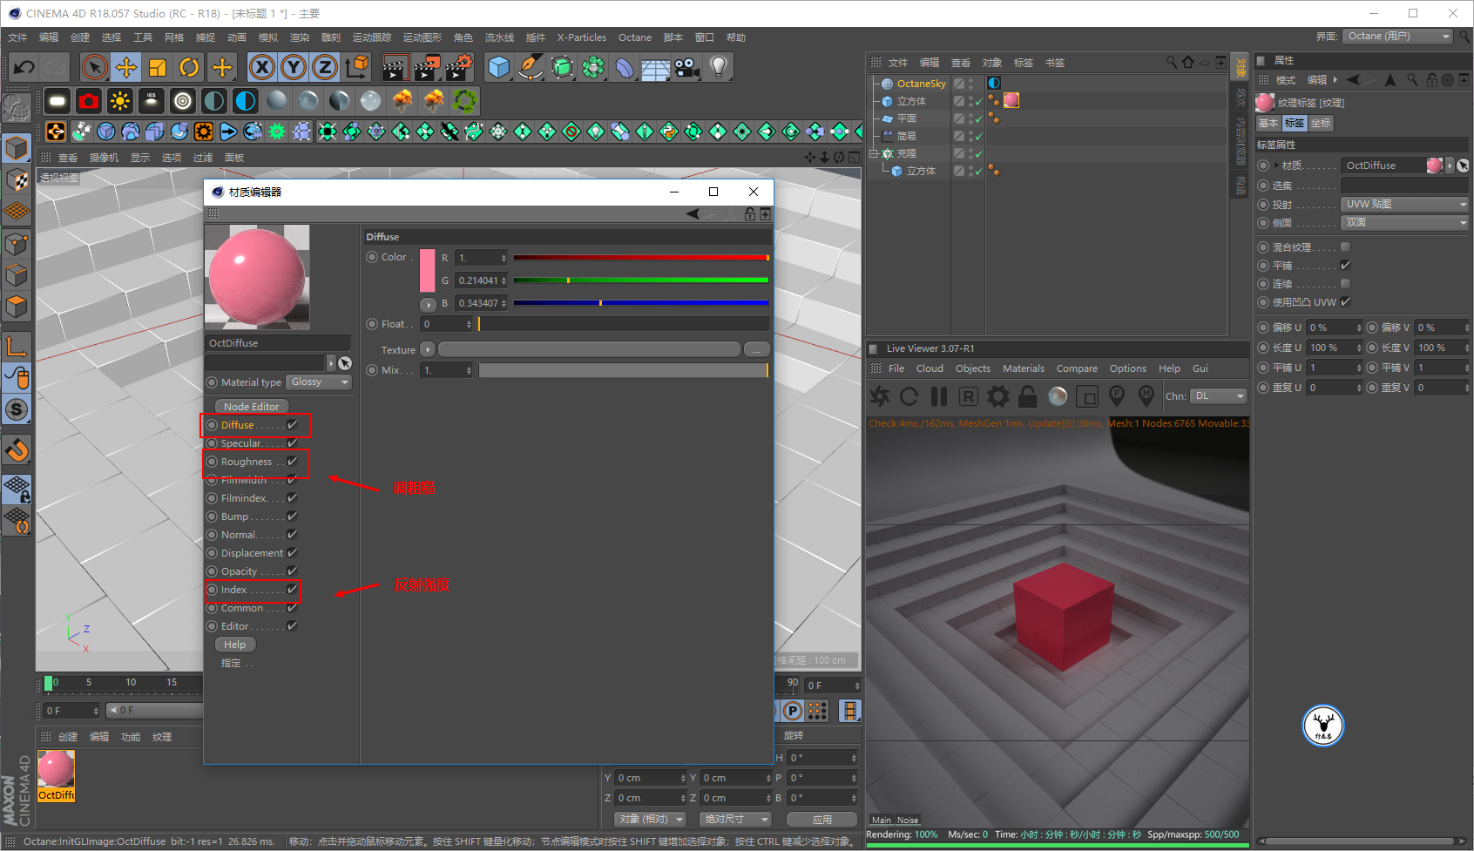Image resolution: width=1474 pixels, height=851 pixels.
Task: Click Octane daylight sun icon
Action: (x=120, y=101)
